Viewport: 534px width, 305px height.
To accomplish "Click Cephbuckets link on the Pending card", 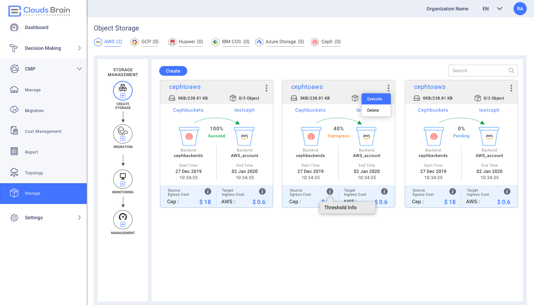I will pyautogui.click(x=433, y=110).
